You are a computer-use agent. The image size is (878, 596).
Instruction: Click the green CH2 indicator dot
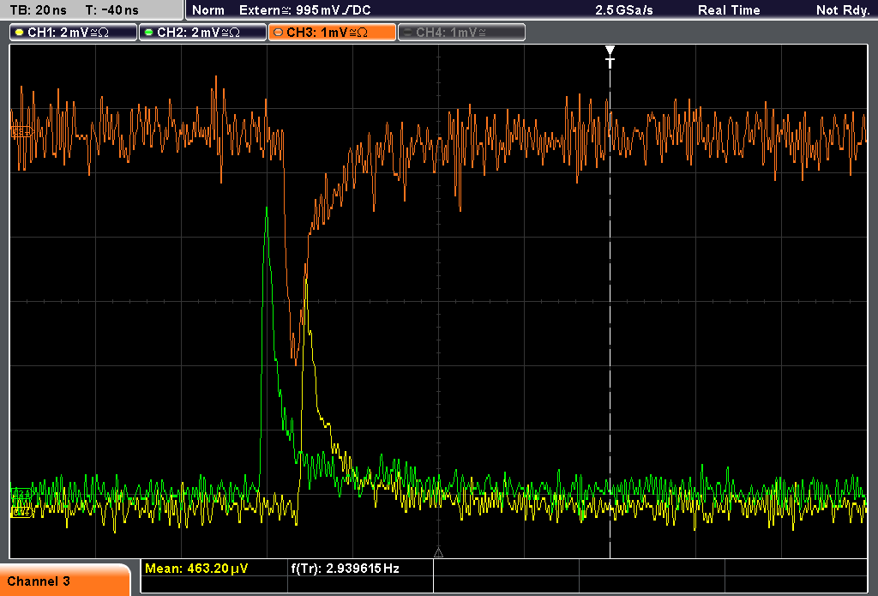coord(149,33)
